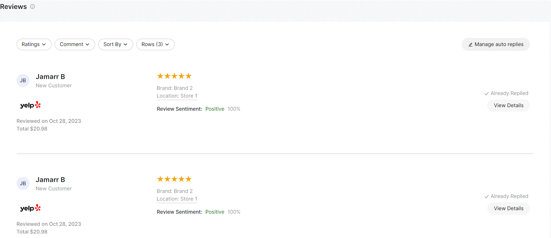
Task: Open the Ratings filter dropdown
Action: [34, 44]
